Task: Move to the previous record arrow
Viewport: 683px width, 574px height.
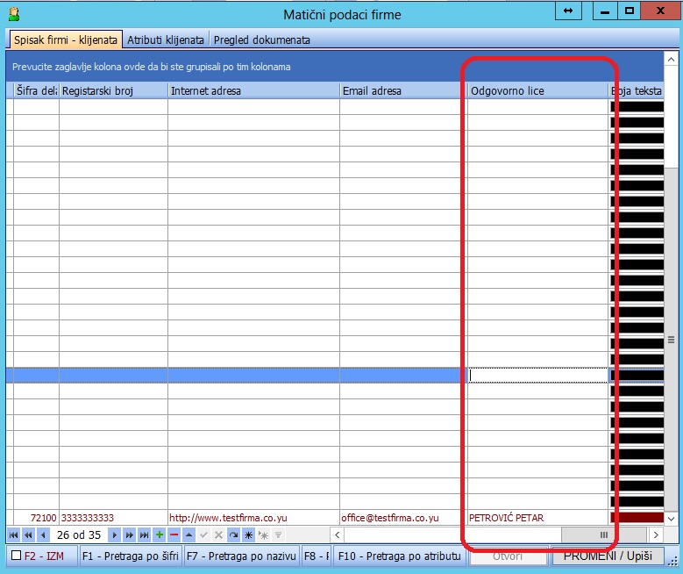Action: click(43, 535)
